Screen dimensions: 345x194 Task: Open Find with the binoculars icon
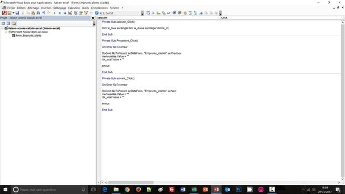pyautogui.click(x=38, y=13)
